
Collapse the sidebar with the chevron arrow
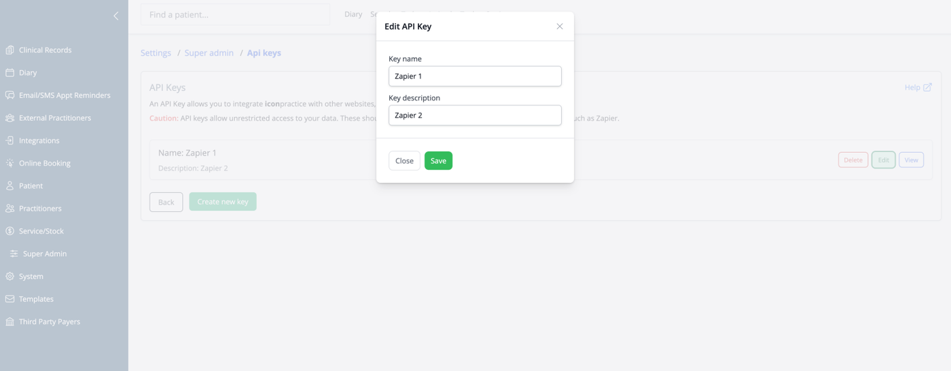(x=115, y=16)
